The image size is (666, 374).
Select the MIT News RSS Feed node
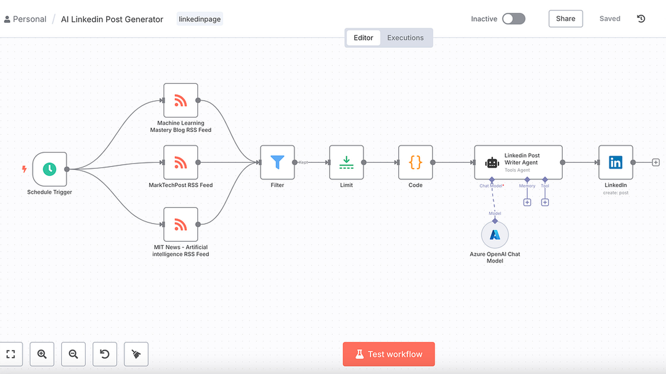[x=181, y=224]
